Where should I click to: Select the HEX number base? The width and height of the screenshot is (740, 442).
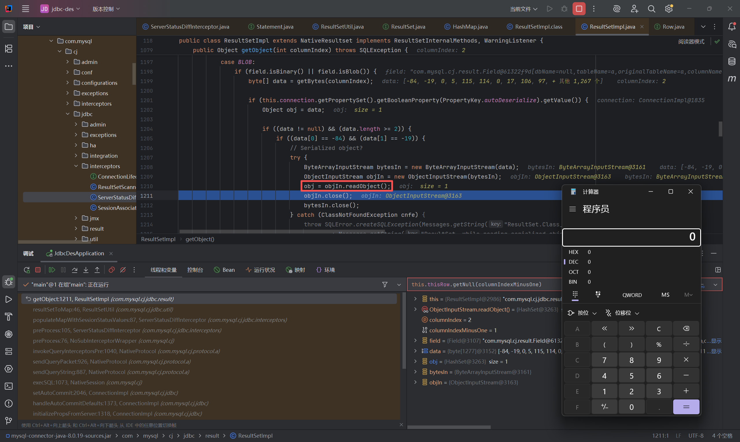click(573, 252)
